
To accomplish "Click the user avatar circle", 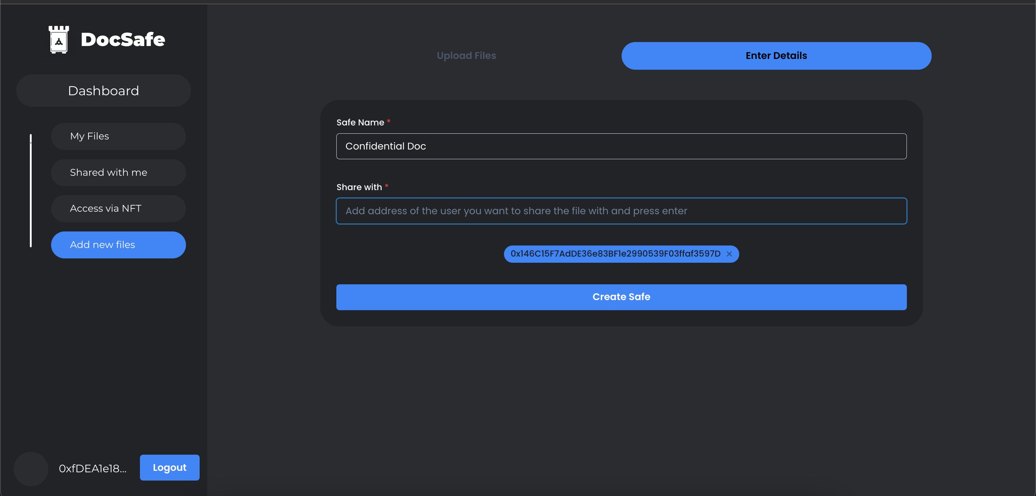I will pos(31,469).
